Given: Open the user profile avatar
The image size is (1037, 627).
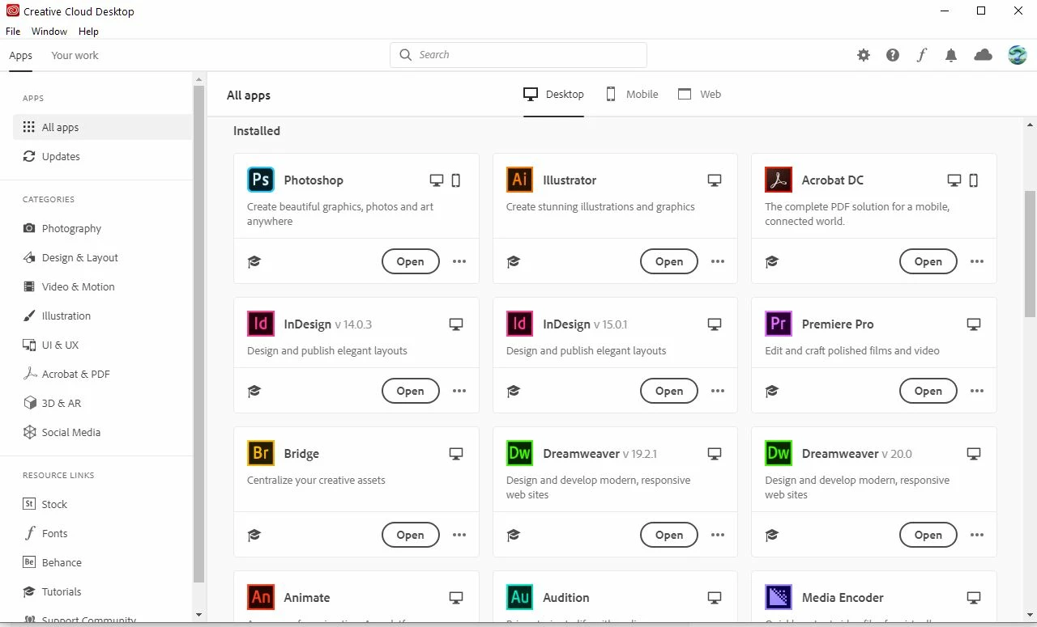Looking at the screenshot, I should (x=1017, y=55).
